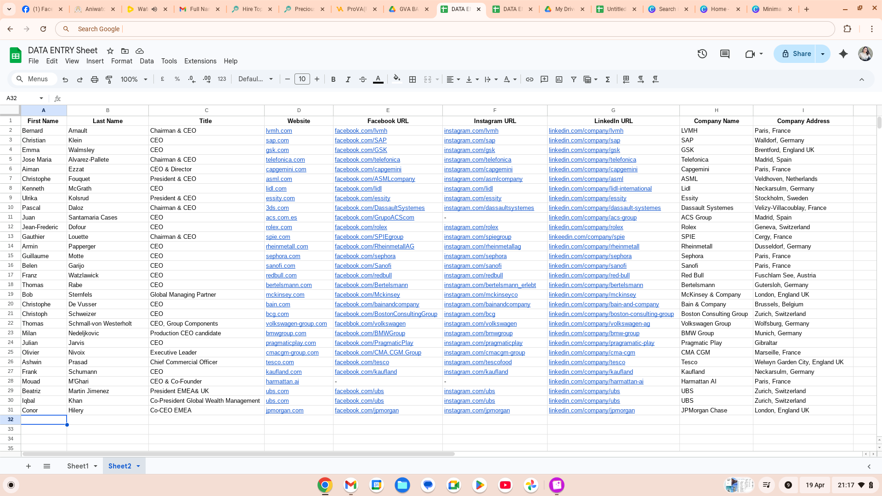The height and width of the screenshot is (496, 882).
Task: Open all comments panel
Action: [725, 54]
